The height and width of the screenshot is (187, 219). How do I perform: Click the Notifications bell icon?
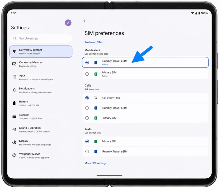pyautogui.click(x=14, y=90)
